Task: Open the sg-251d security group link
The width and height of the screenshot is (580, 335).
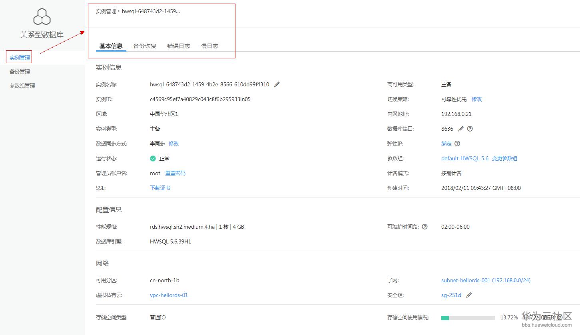Action: point(451,295)
